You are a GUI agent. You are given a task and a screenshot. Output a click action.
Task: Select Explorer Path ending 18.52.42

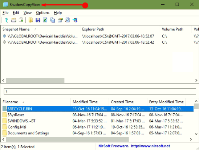click(118, 42)
